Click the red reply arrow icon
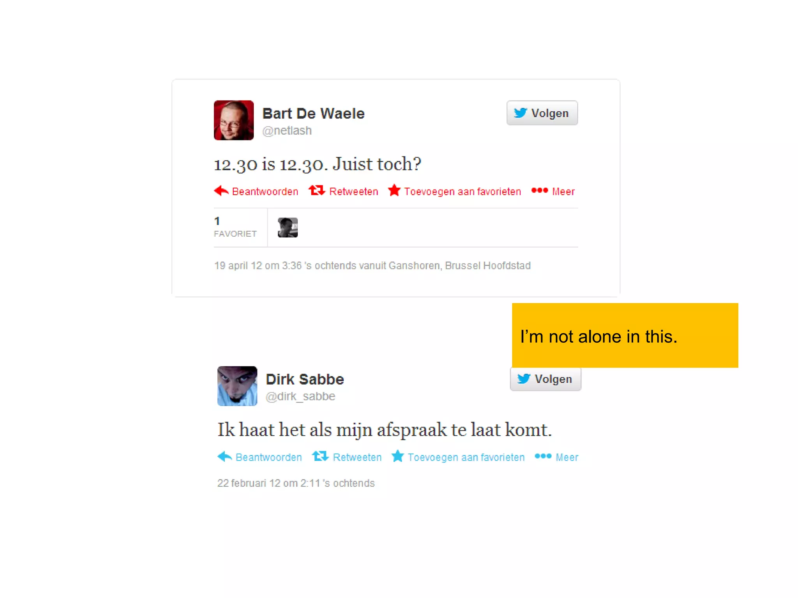Viewport: 798px width, 598px height. coord(221,191)
